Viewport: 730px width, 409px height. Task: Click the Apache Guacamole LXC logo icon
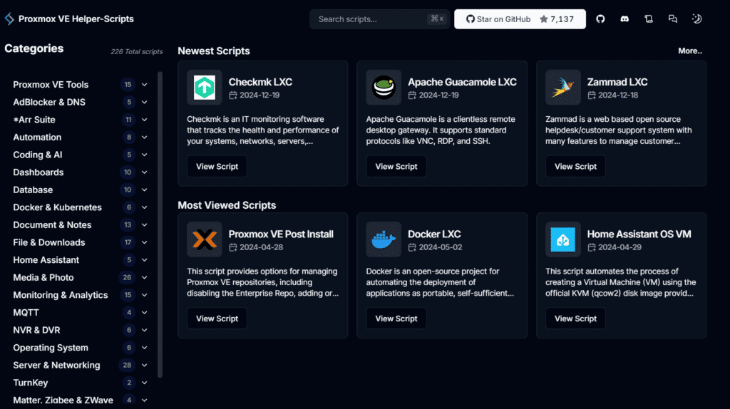(384, 87)
